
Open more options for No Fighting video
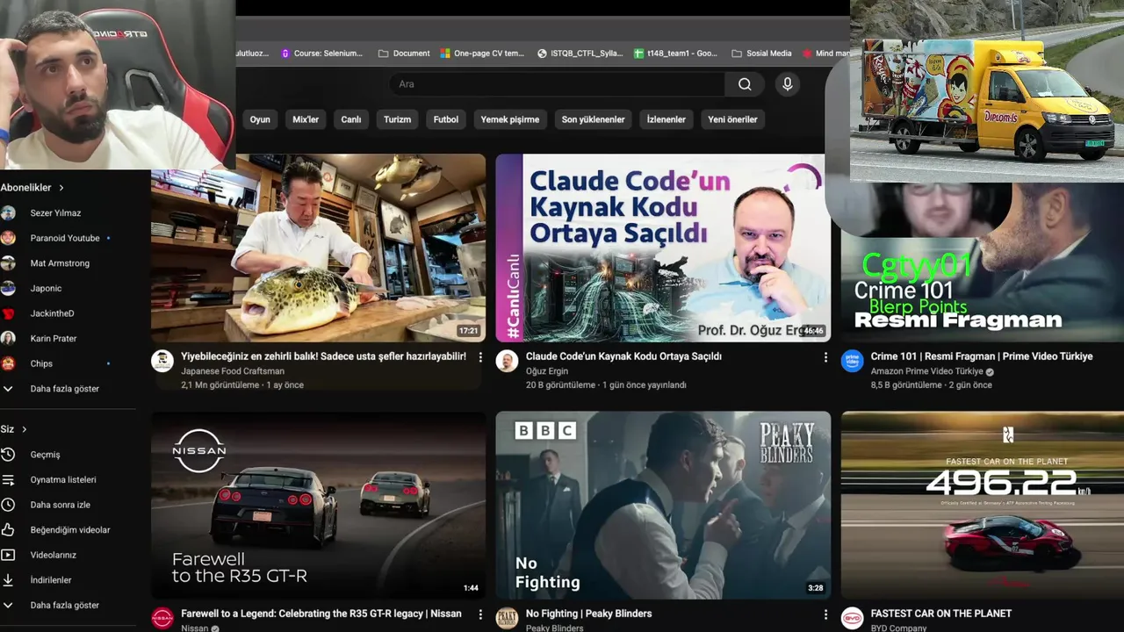[x=825, y=614]
